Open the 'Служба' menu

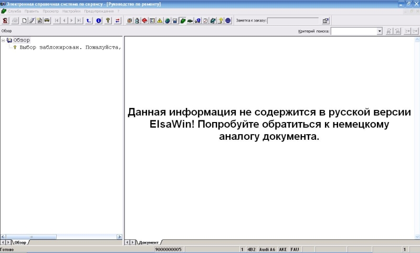coord(14,11)
